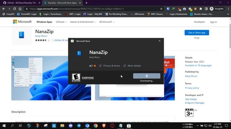231x129 pixels.
Task: Open the Privacy policy link
Action: point(192,88)
